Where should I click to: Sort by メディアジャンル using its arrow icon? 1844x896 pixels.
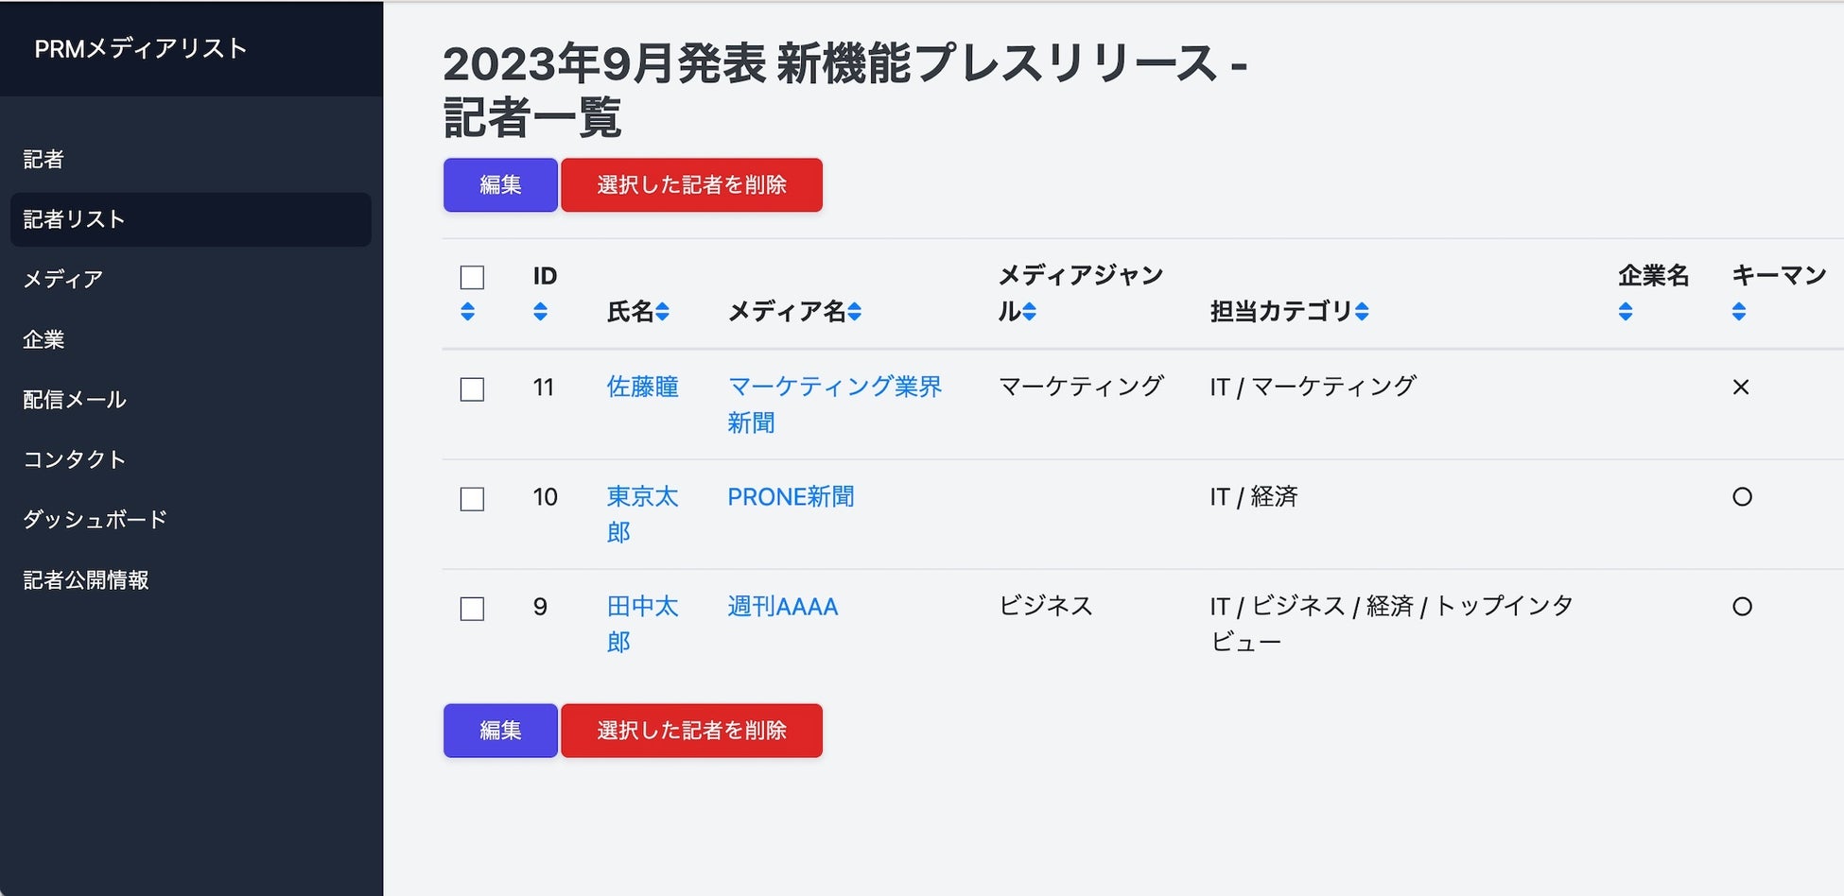click(x=1029, y=311)
